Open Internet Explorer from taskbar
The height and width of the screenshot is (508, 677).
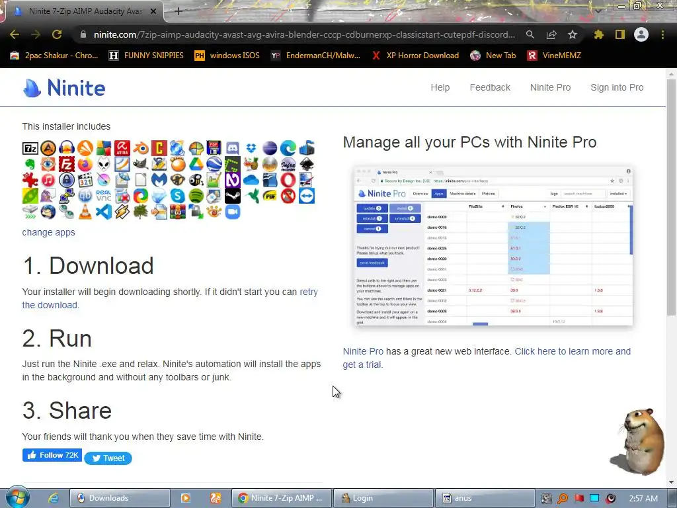[x=53, y=498]
